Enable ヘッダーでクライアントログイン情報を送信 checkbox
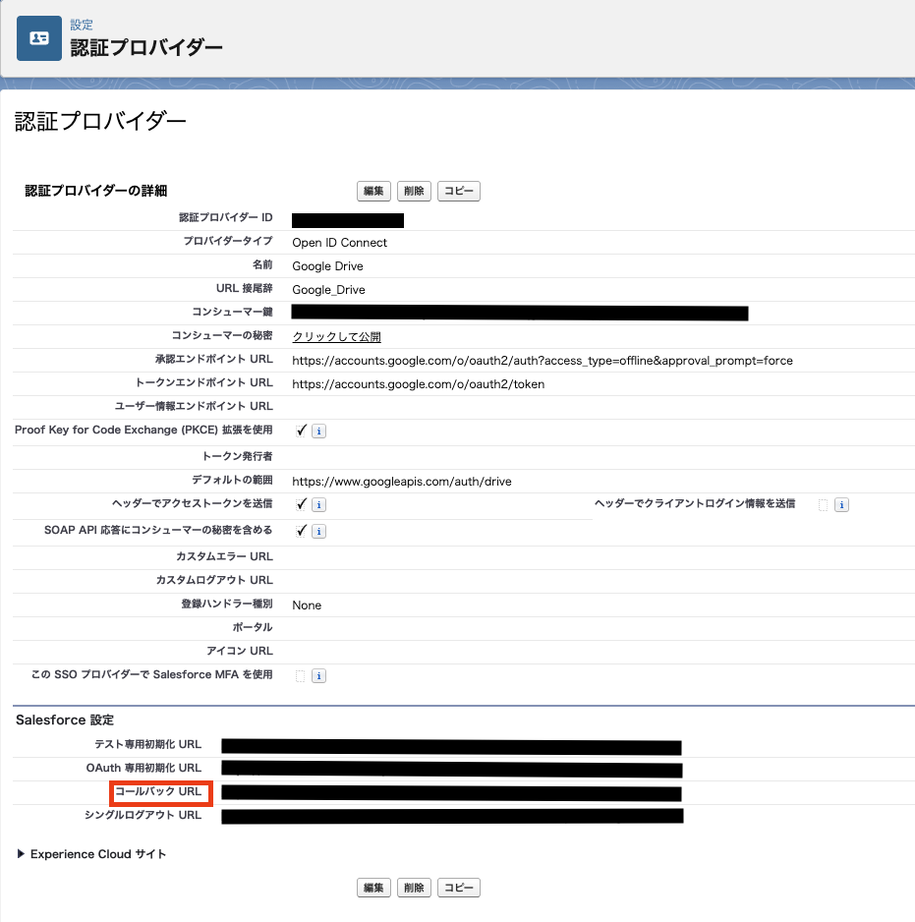This screenshot has width=915, height=922. (823, 504)
